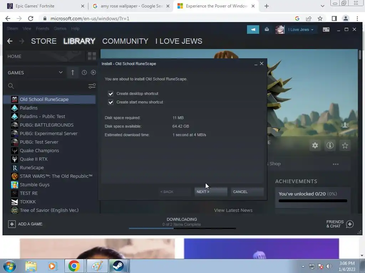Open the Games menu
Viewport: 365px width, 273px height.
click(60, 28)
